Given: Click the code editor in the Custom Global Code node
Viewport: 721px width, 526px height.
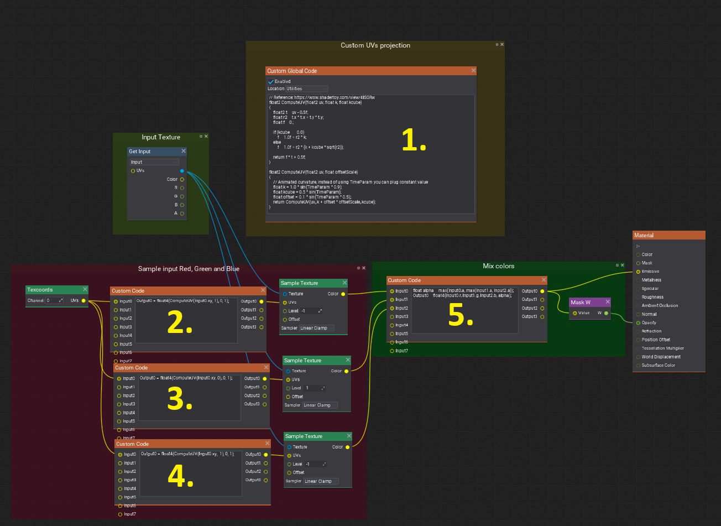Looking at the screenshot, I should pyautogui.click(x=370, y=154).
